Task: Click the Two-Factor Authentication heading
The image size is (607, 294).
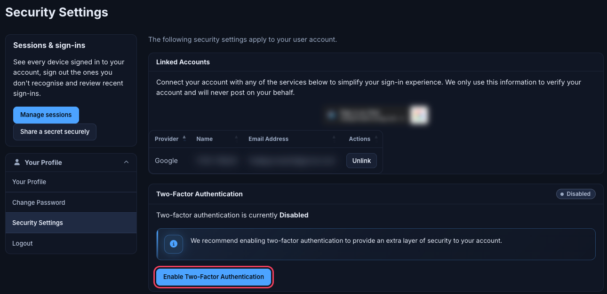Action: (x=200, y=194)
